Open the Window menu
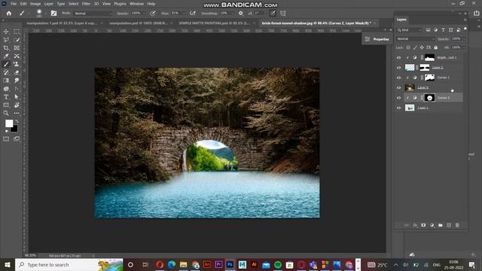The image size is (482, 271). (136, 4)
